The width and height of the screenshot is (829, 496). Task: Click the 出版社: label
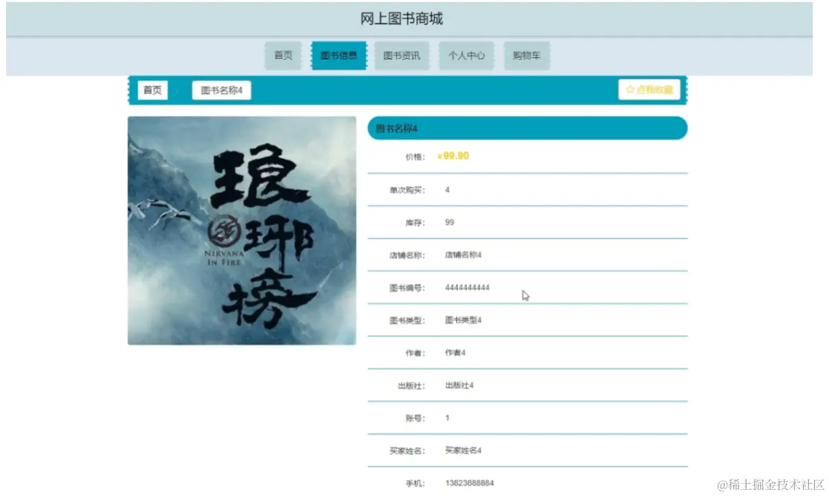tap(411, 385)
